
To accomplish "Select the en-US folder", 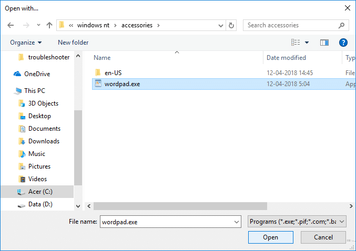I will tap(113, 73).
